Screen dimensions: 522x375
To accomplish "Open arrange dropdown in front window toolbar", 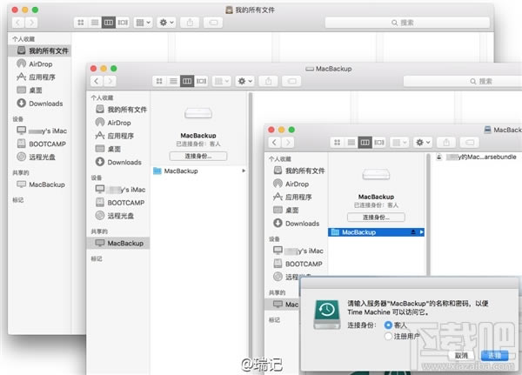I will click(x=399, y=142).
